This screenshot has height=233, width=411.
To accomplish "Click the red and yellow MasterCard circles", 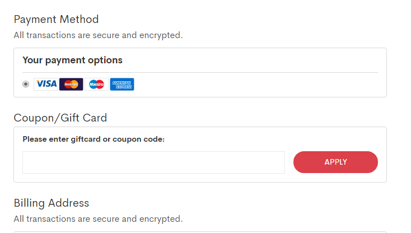I will point(71,84).
